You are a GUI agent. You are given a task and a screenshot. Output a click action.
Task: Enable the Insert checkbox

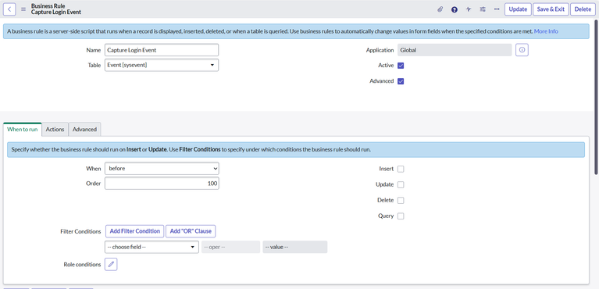pos(401,169)
